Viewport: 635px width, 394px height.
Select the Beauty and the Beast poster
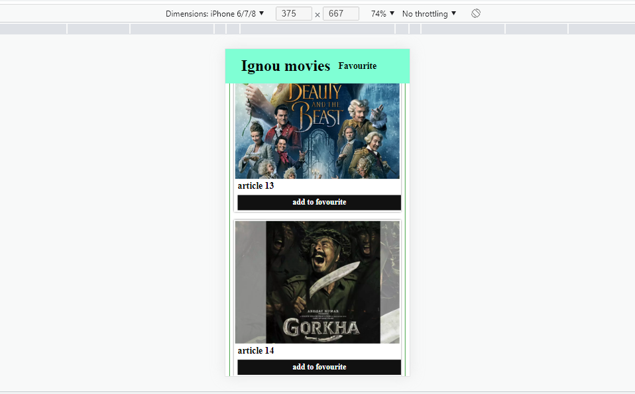tap(317, 132)
